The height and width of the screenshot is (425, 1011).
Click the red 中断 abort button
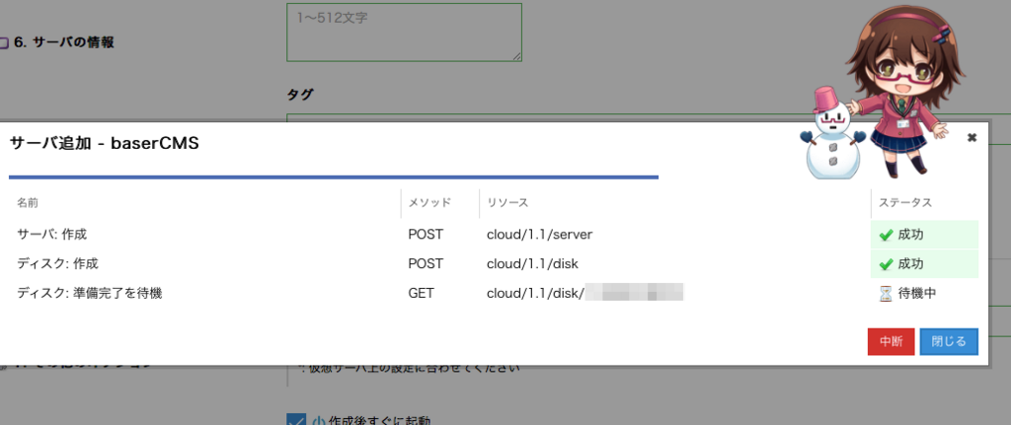tap(892, 342)
